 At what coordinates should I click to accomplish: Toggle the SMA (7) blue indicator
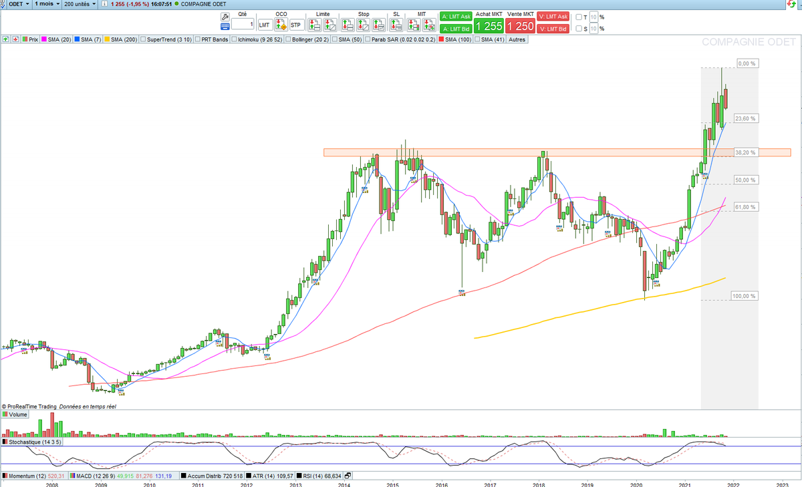pos(88,39)
